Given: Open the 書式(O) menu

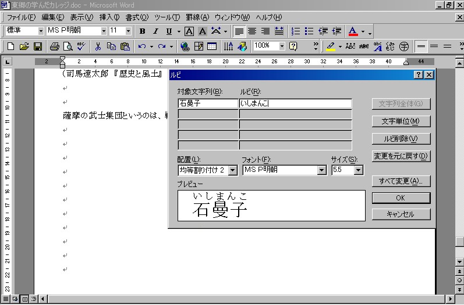Looking at the screenshot, I should [x=137, y=17].
